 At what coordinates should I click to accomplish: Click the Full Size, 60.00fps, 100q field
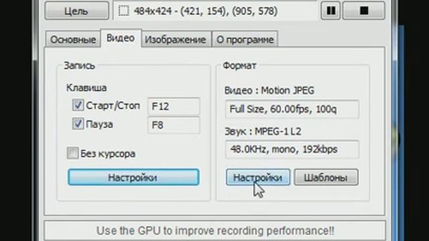pos(292,109)
